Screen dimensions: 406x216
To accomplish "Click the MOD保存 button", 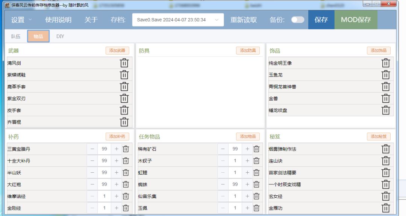I will click(x=356, y=20).
